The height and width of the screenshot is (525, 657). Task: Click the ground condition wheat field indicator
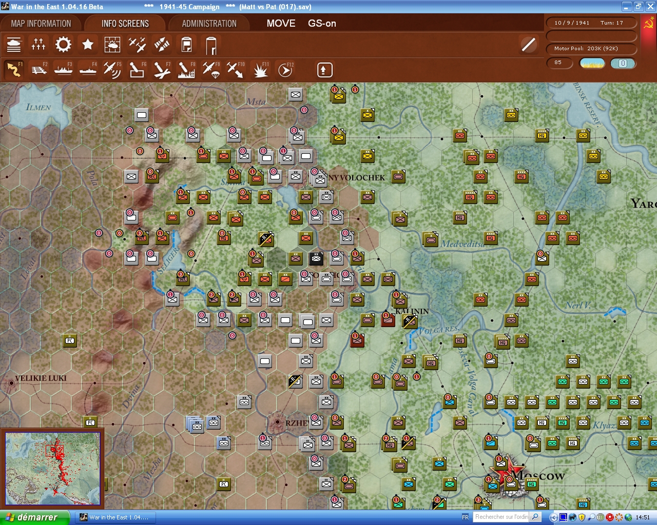point(592,63)
